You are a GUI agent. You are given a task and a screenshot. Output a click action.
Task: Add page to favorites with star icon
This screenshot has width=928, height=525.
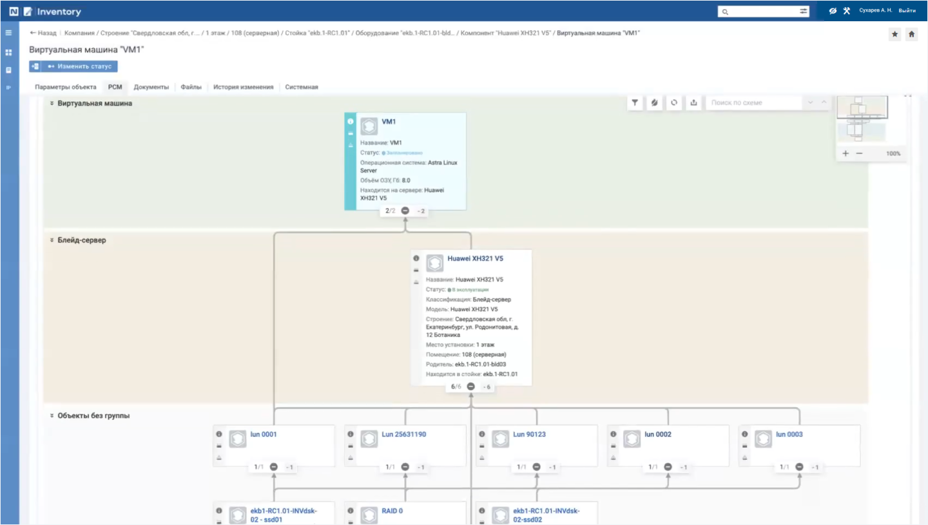point(894,35)
